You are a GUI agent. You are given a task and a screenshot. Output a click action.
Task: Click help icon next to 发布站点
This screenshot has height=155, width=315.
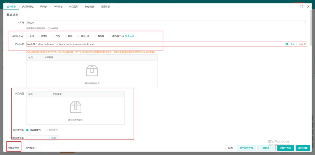coord(22,36)
